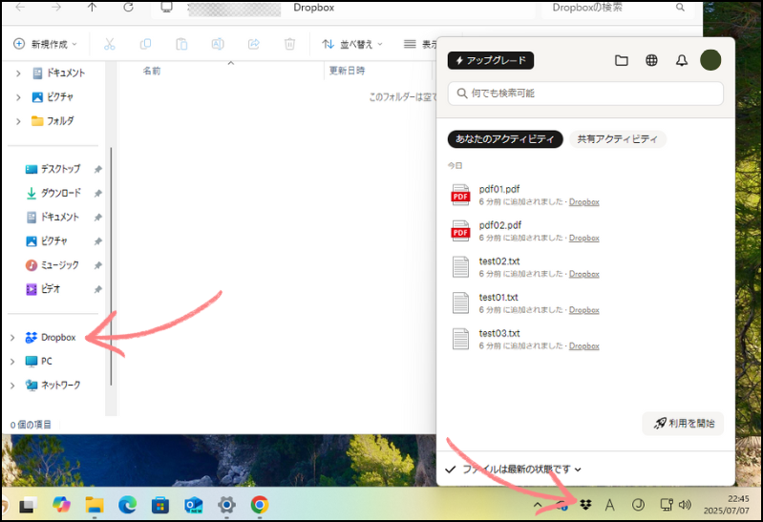Viewport: 763px width, 522px height.
Task: Click the Copy icon in Explorer toolbar
Action: (145, 44)
